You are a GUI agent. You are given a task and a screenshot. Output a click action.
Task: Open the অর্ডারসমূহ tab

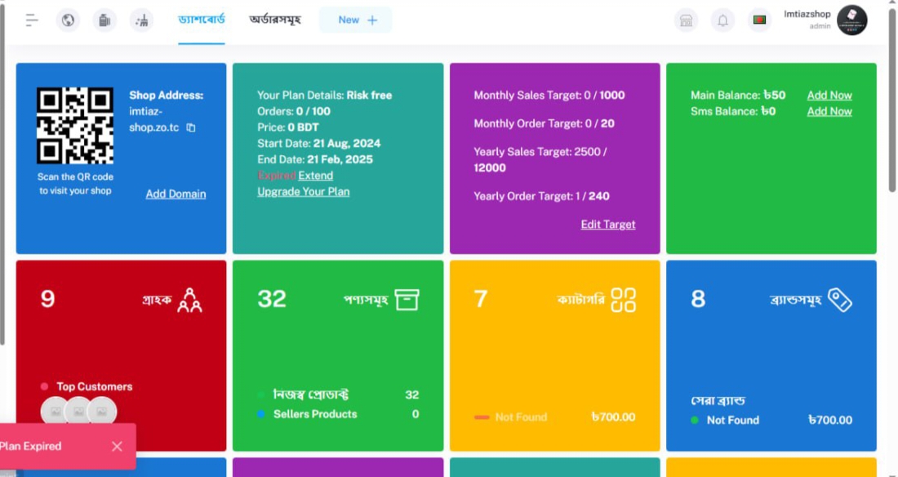click(275, 20)
